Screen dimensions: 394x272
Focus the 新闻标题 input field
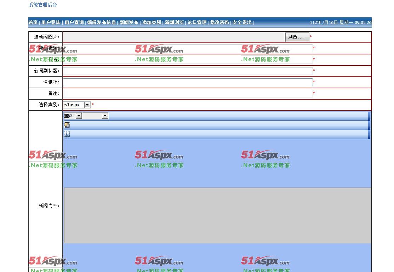click(x=188, y=48)
